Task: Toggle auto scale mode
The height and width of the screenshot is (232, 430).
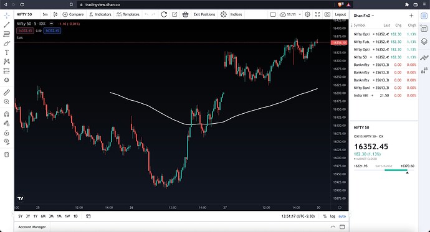Action: [342, 216]
